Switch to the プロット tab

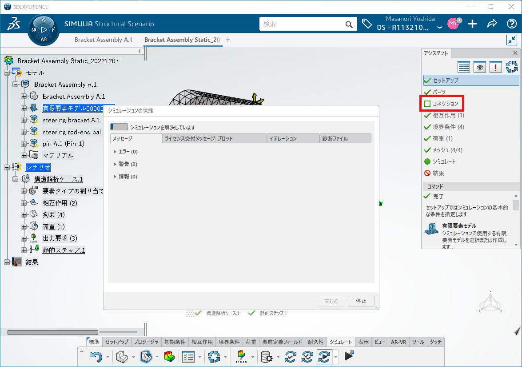tap(241, 139)
